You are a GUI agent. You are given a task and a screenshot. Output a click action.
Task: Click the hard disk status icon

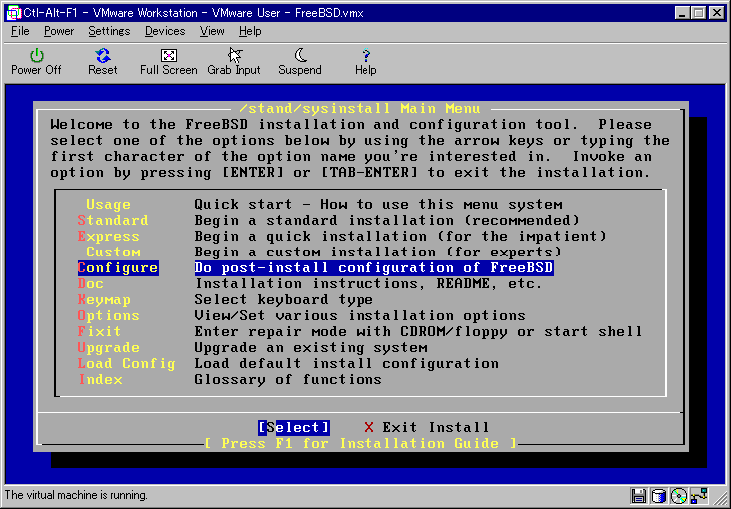tap(659, 495)
